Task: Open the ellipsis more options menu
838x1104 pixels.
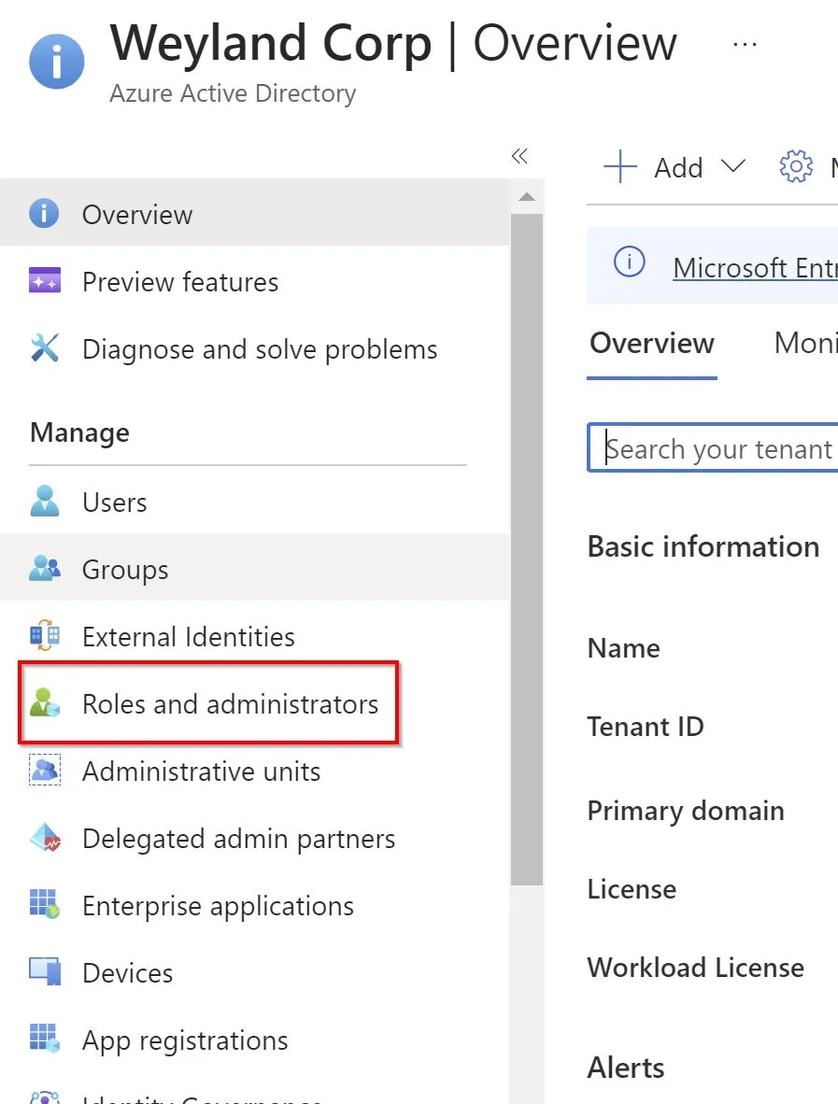Action: (x=745, y=44)
